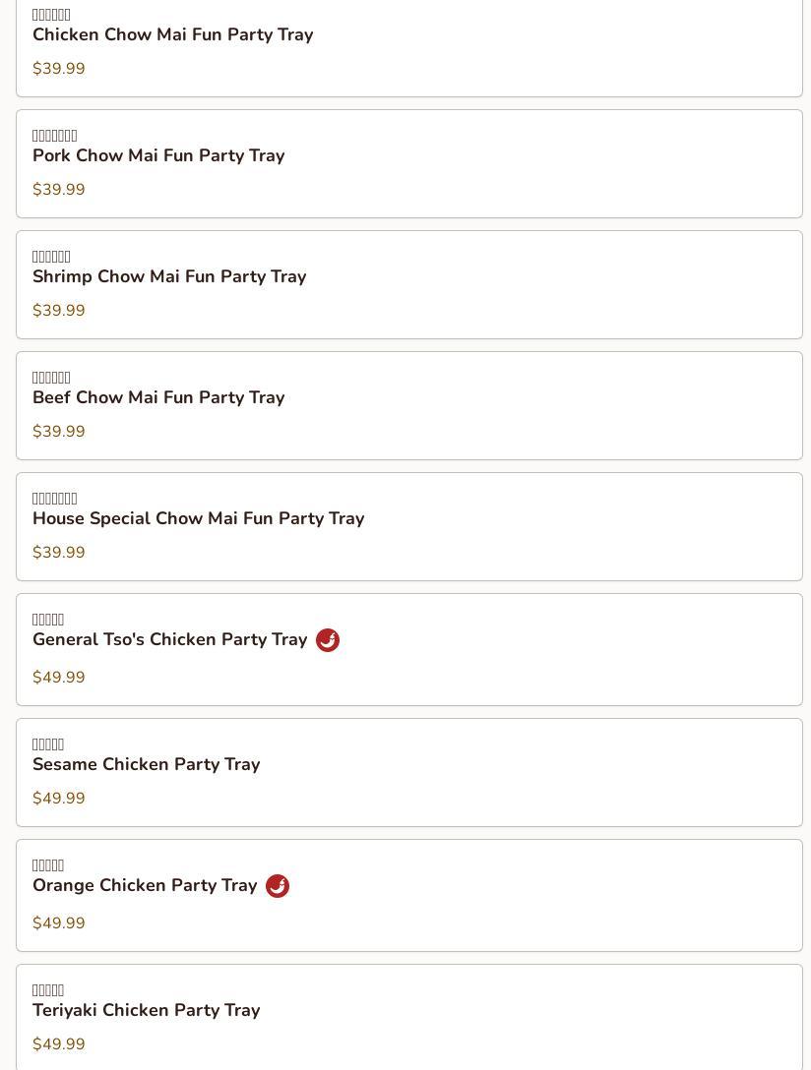Screen dimensions: 811x1070
Task: Click price under House Special Chow Mai Fun
Action: (59, 552)
